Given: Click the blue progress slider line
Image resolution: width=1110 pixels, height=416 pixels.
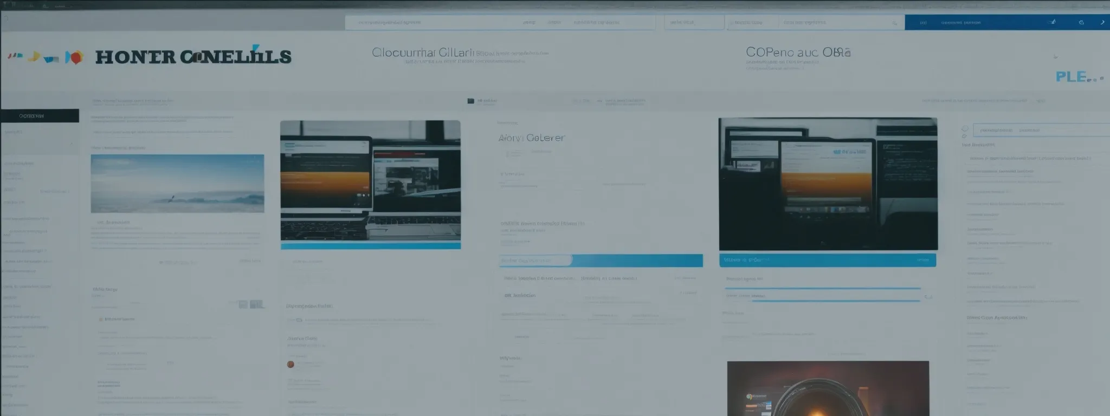Looking at the screenshot, I should [x=823, y=289].
